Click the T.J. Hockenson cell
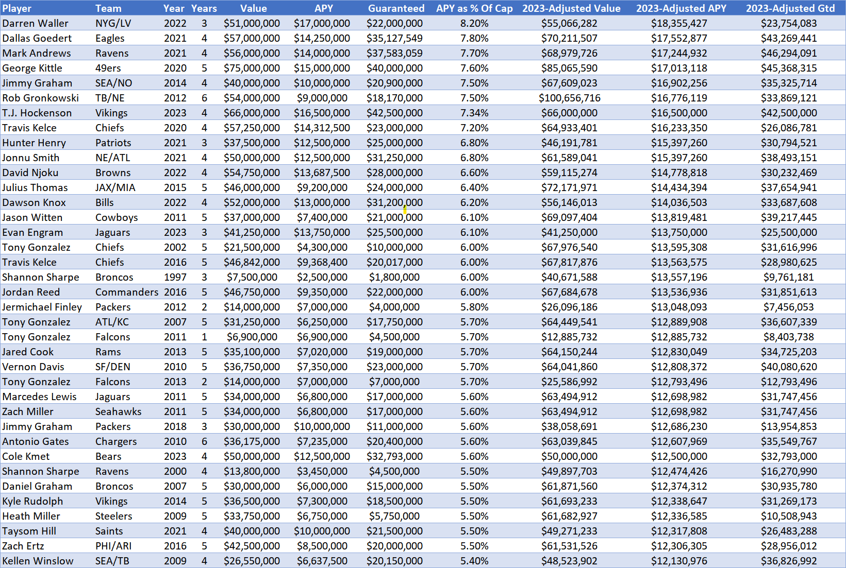The image size is (846, 568). pos(37,113)
